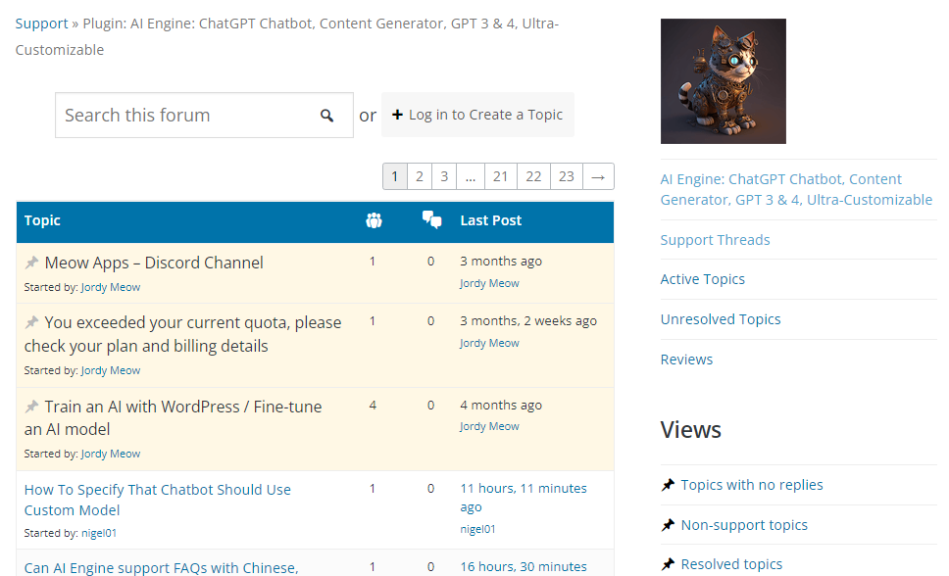Image resolution: width=949 pixels, height=576 pixels.
Task: Open Jordy Meow last poster for Discord Channel row
Action: [x=489, y=283]
